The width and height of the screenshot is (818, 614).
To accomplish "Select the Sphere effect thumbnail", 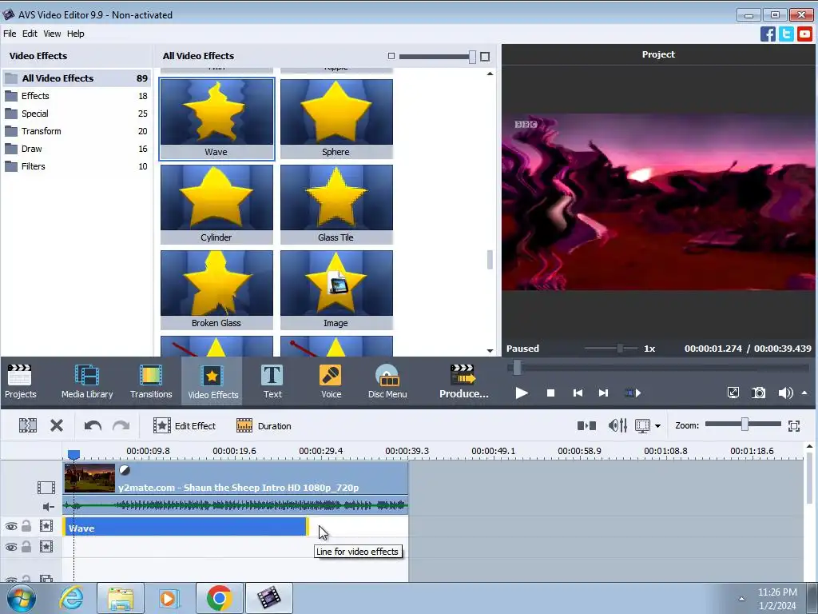I will pos(336,119).
